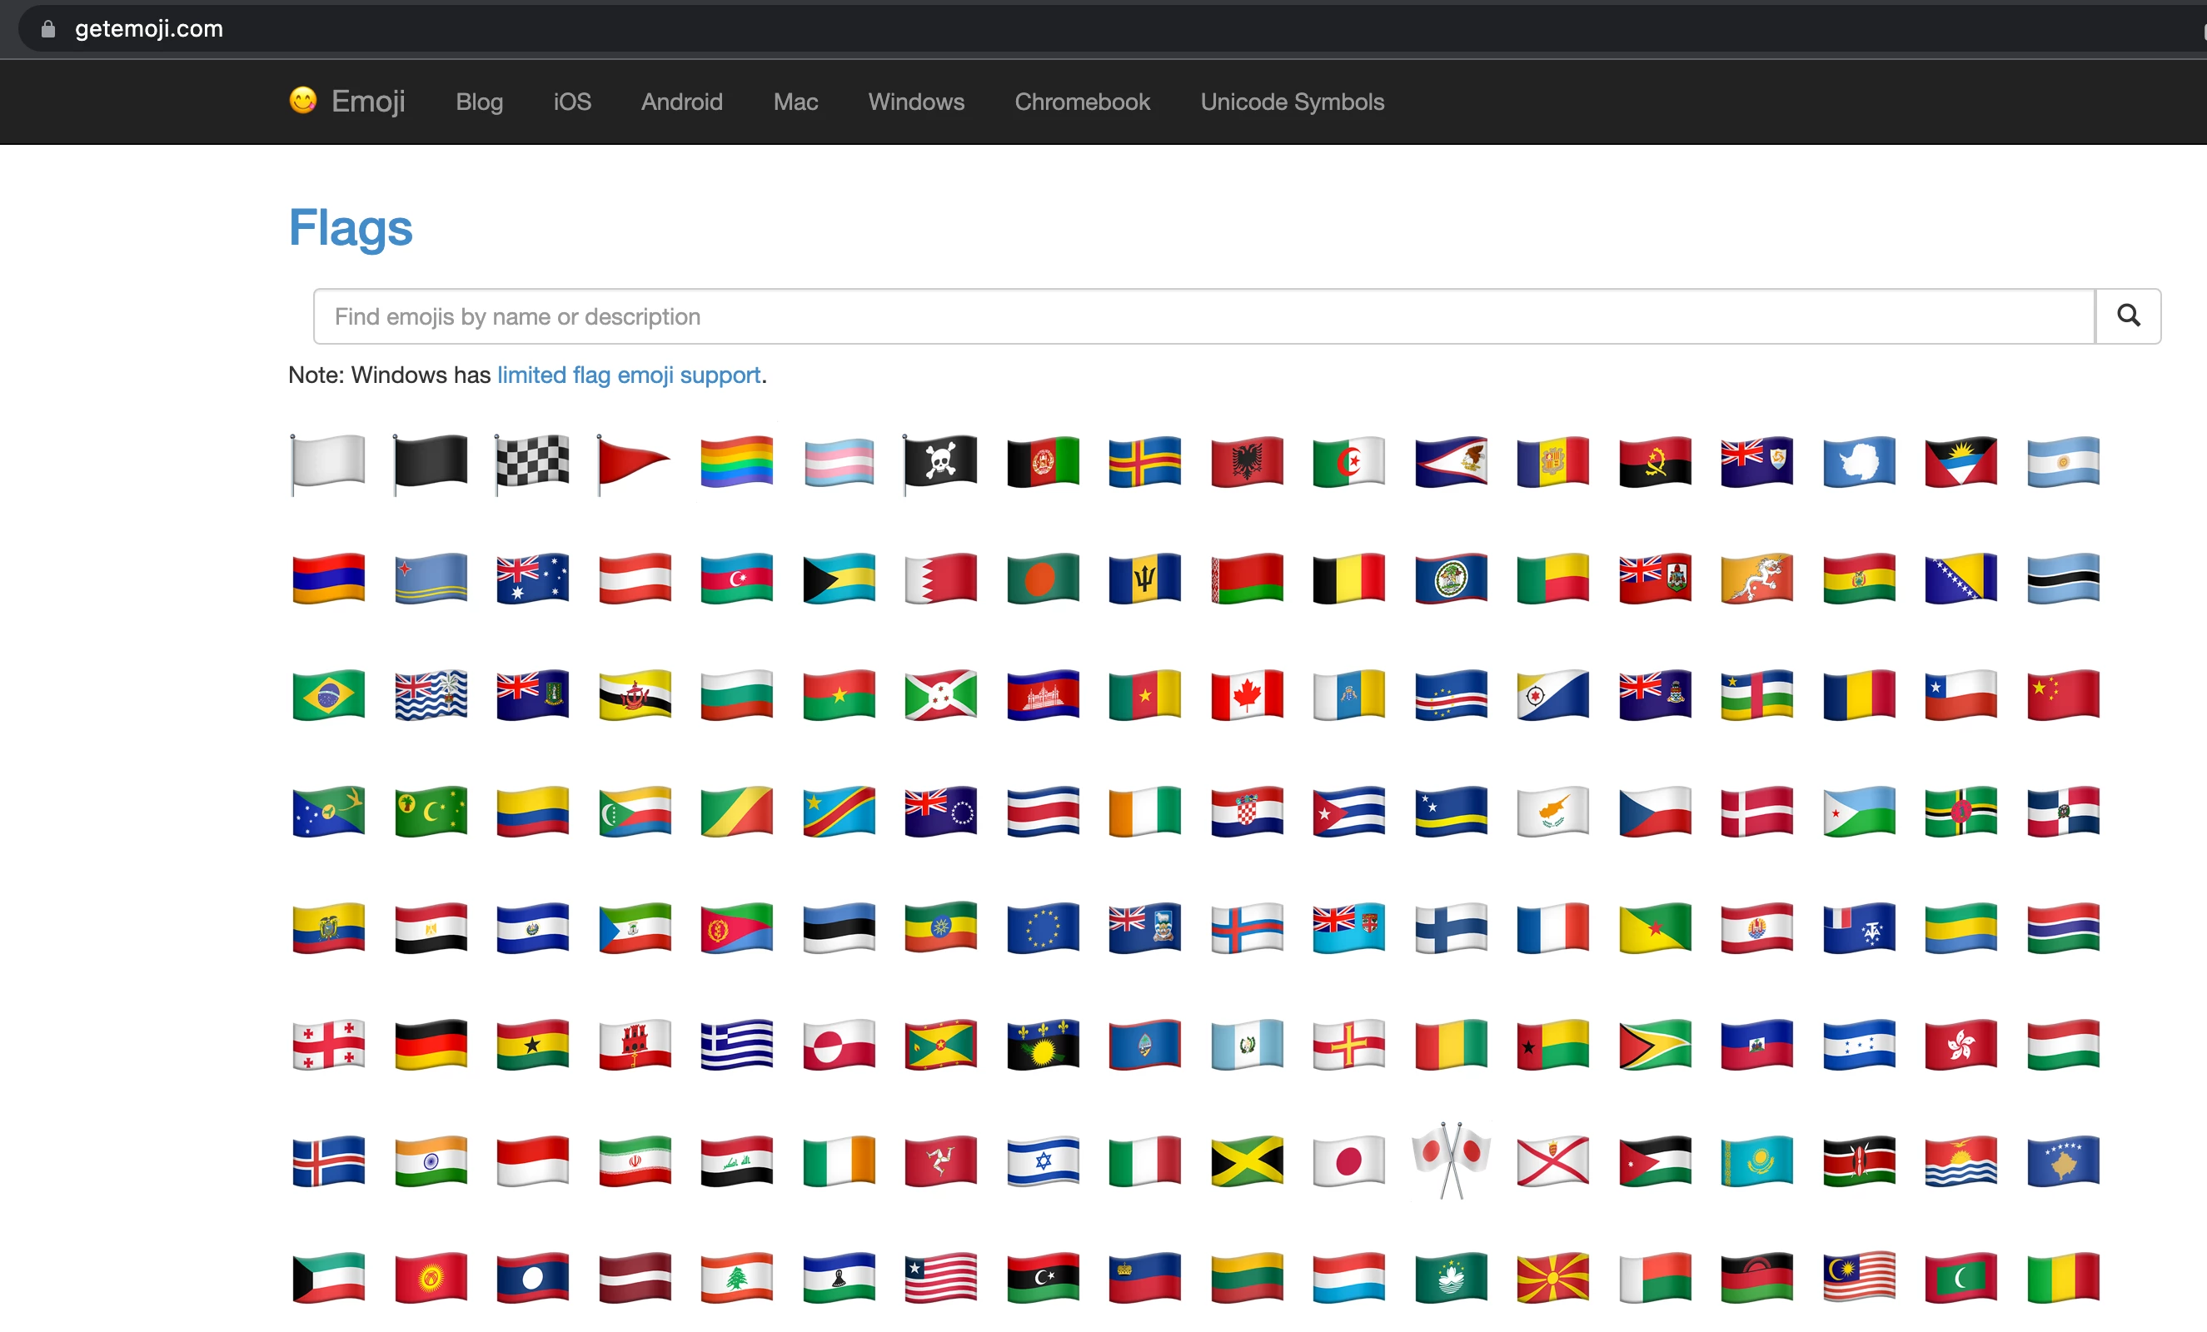Select the Canada flag emoji
The image size is (2207, 1332).
1247,694
